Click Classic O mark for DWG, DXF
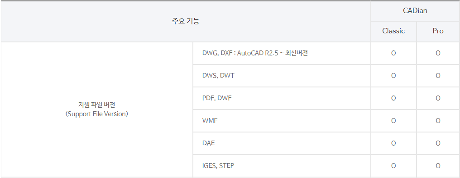The width and height of the screenshot is (460, 178). coord(393,53)
